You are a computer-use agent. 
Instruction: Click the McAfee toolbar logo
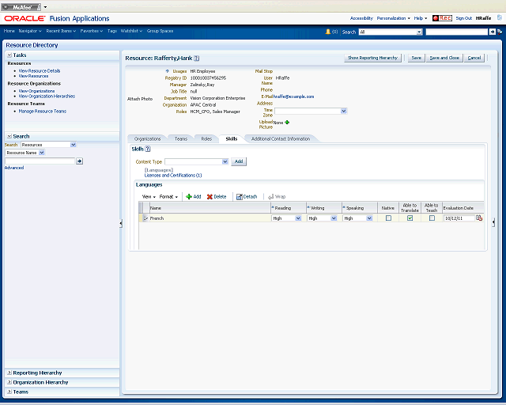pyautogui.click(x=21, y=7)
